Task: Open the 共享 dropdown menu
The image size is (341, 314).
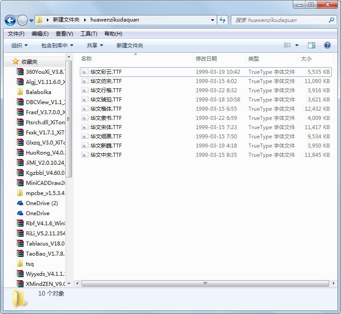Action: click(95, 45)
